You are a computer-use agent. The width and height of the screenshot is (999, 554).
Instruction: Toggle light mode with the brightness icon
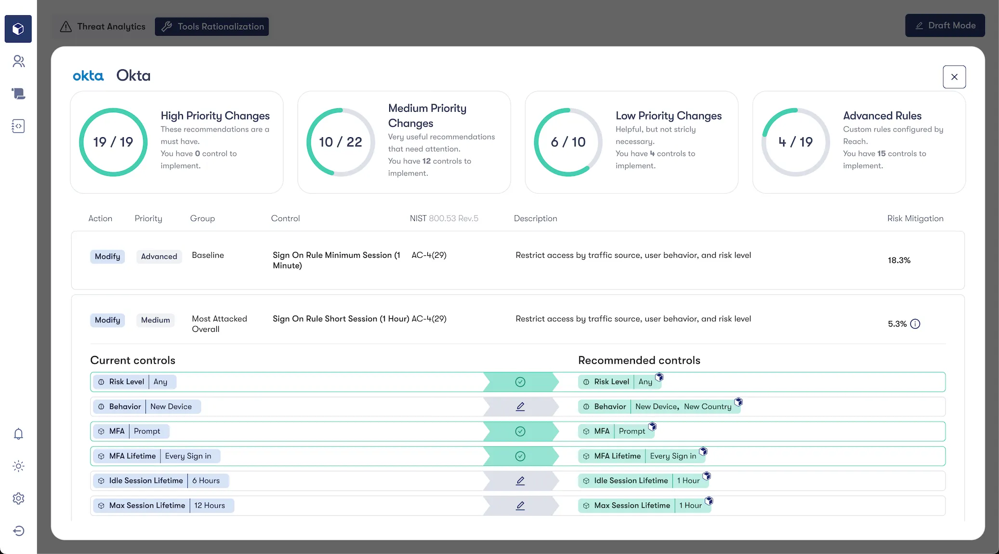18,466
